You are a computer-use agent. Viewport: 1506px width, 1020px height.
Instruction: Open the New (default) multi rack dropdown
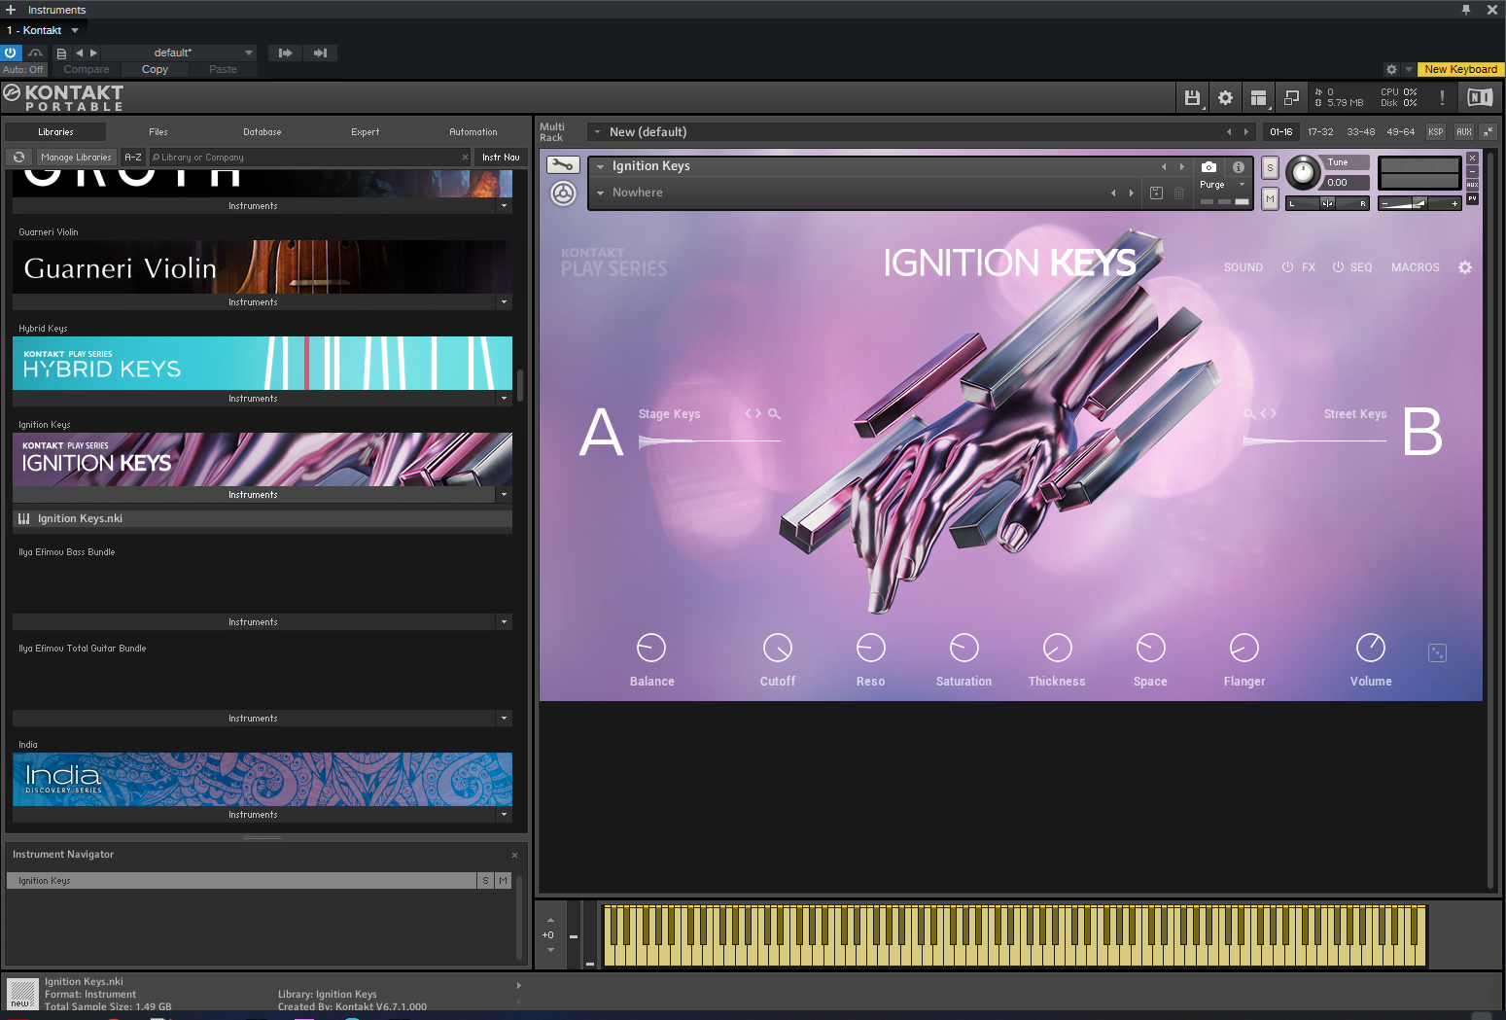(x=597, y=132)
